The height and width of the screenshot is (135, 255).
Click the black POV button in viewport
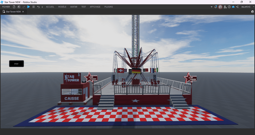(x=16, y=64)
